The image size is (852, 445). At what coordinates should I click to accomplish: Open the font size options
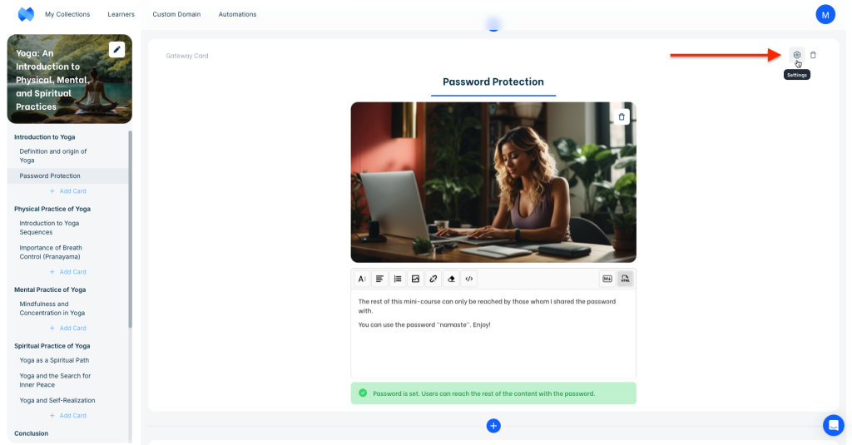pyautogui.click(x=362, y=279)
